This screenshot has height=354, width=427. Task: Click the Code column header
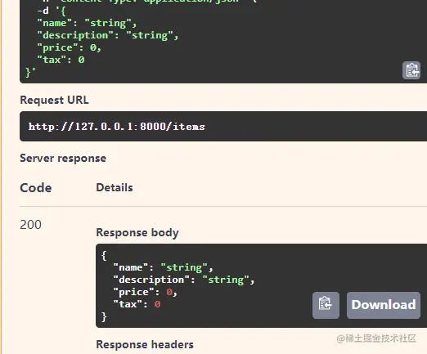coord(36,188)
